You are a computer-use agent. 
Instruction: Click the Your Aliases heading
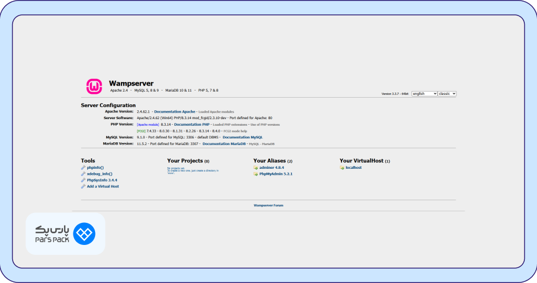point(272,161)
